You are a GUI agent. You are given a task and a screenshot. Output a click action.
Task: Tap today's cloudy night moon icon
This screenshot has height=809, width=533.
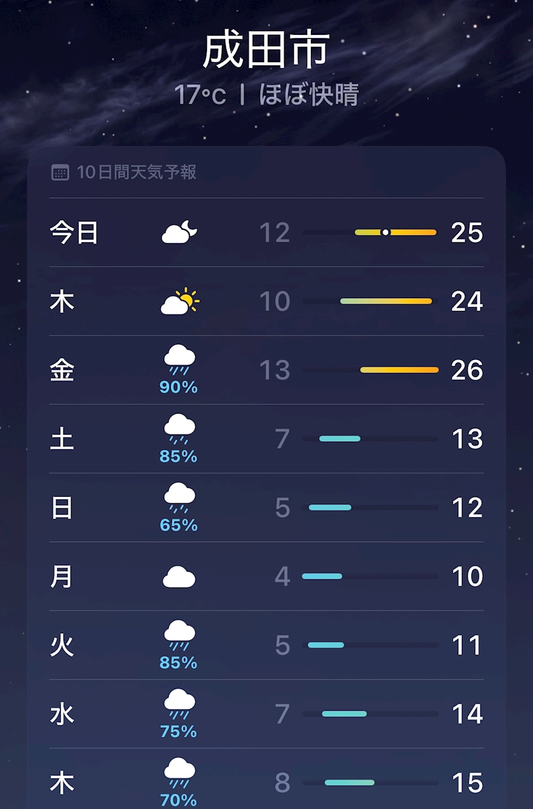coord(180,233)
